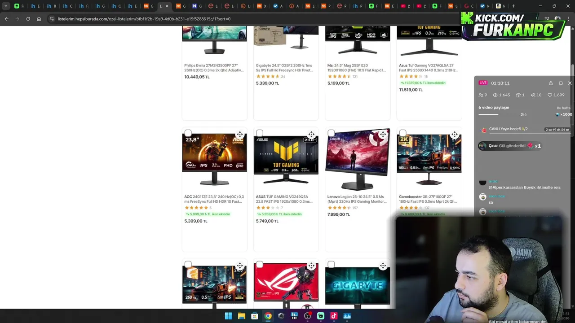Screen dimensions: 575x323
Task: Tick the checkbox on the ROG monitor card
Action: [x=260, y=265]
